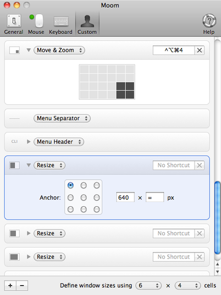Screen dimensions: 221x295
Task: Click the vertical scrollbar thumb
Action: click(218, 218)
